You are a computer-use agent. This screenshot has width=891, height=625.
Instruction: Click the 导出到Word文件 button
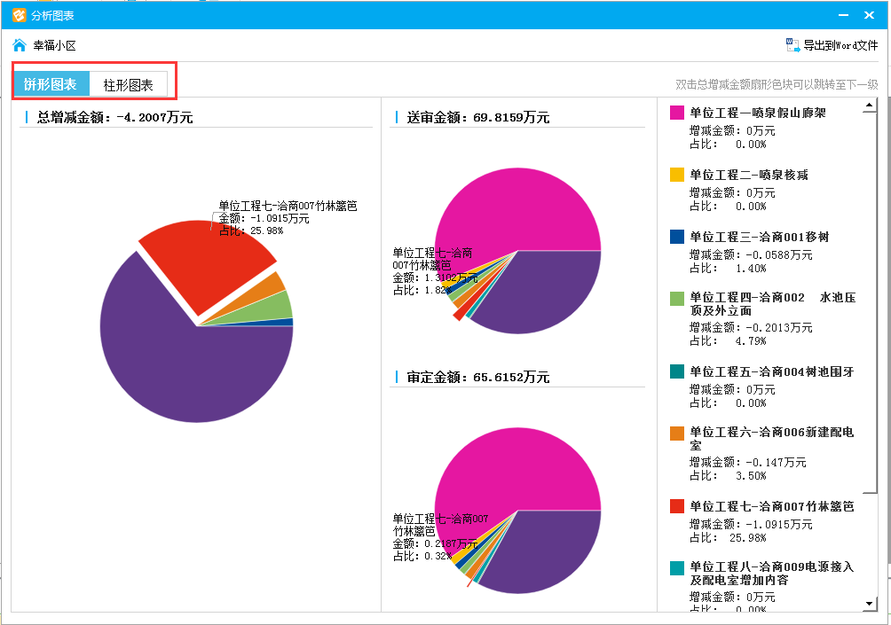[840, 45]
